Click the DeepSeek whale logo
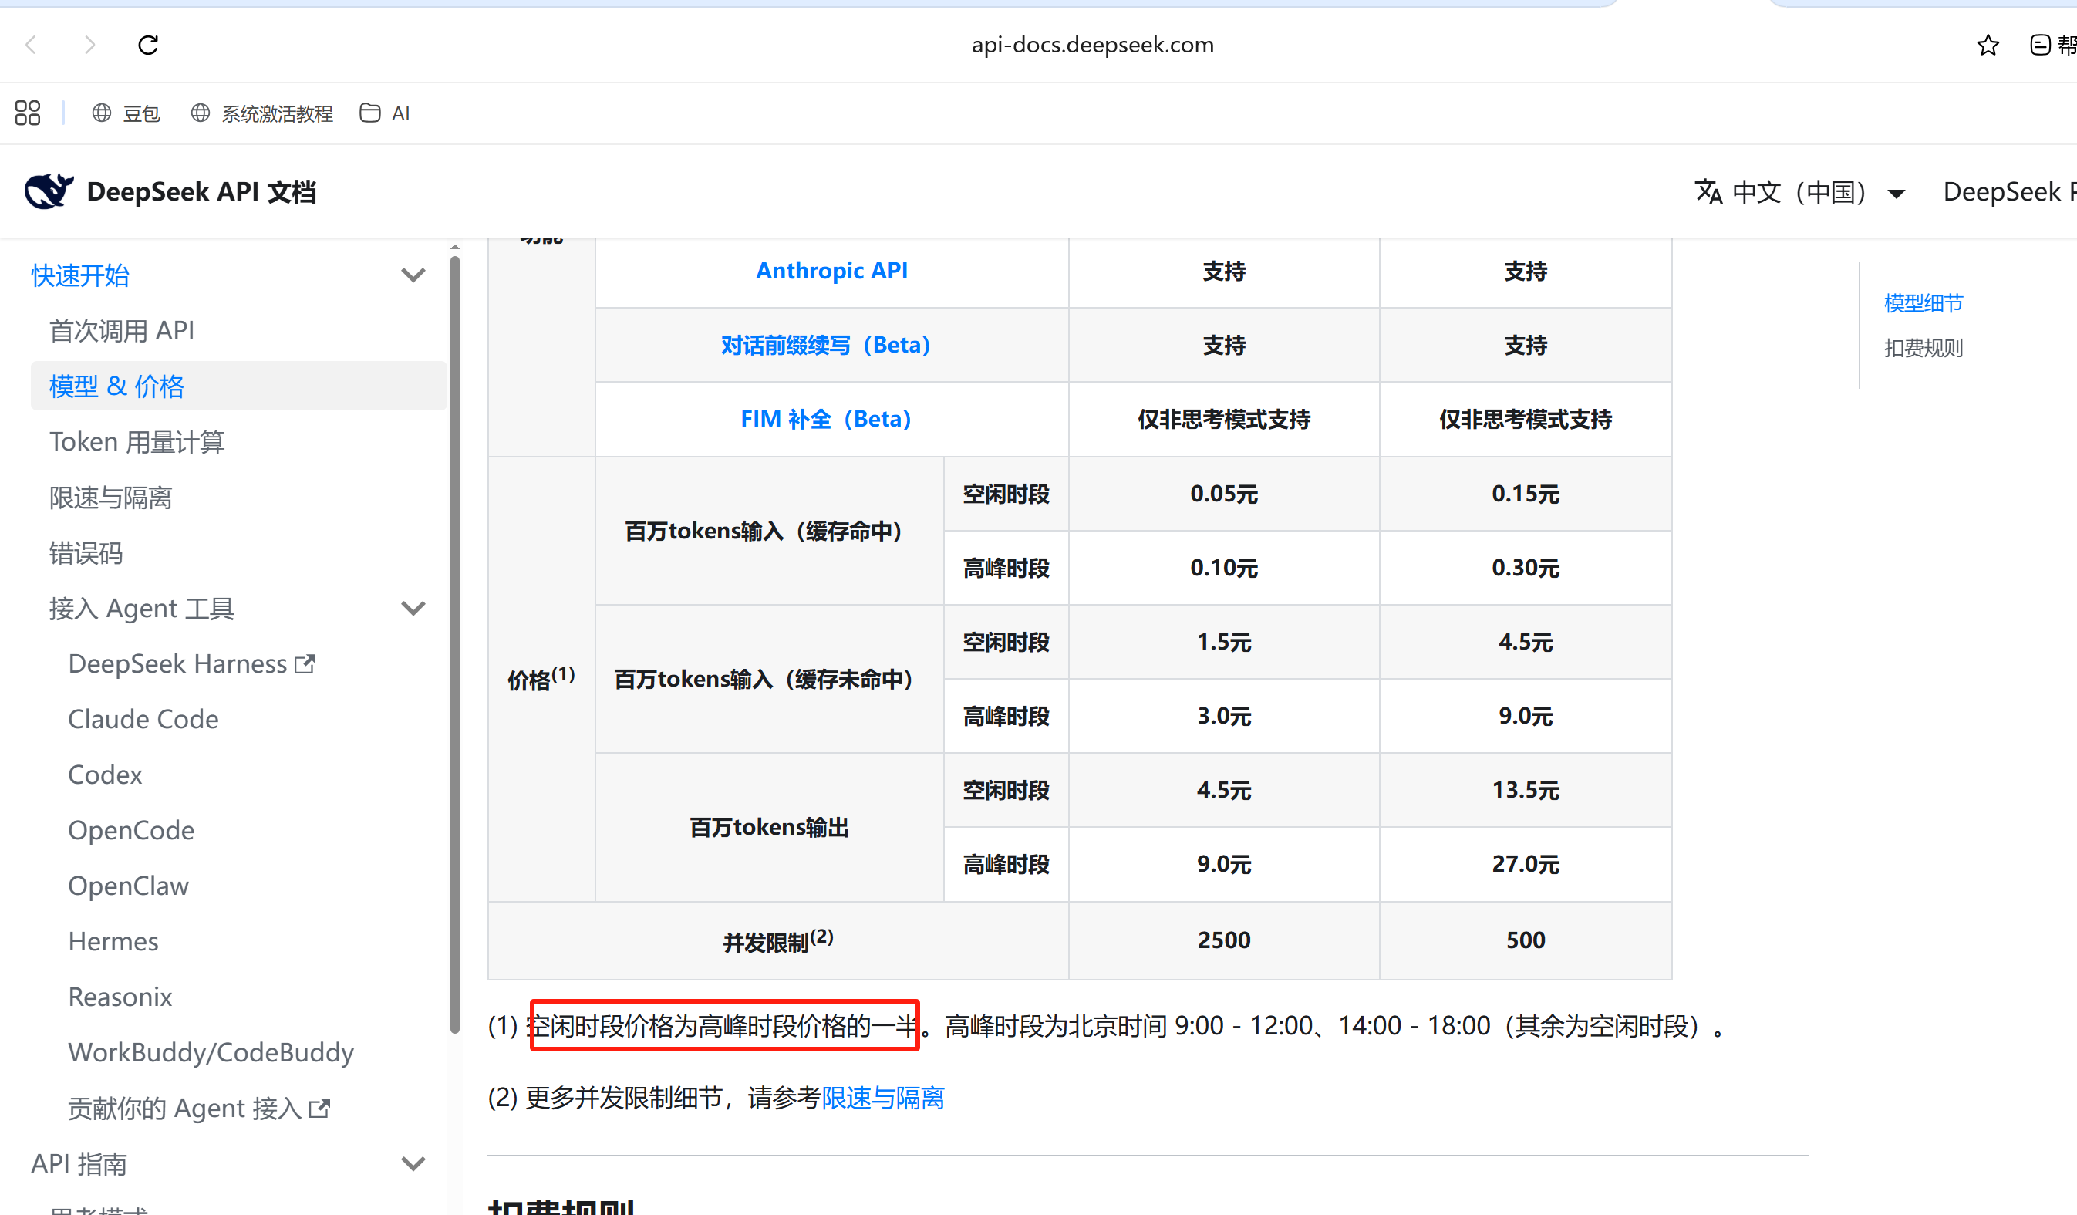 coord(49,191)
